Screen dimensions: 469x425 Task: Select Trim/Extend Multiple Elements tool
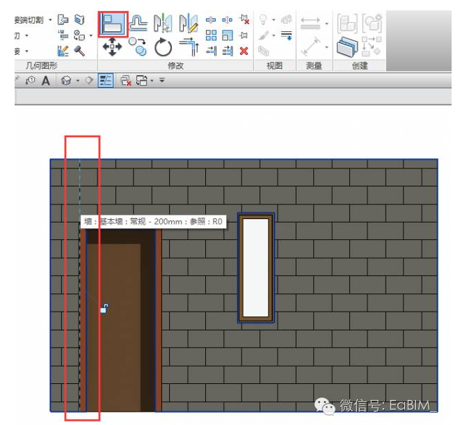tap(228, 51)
